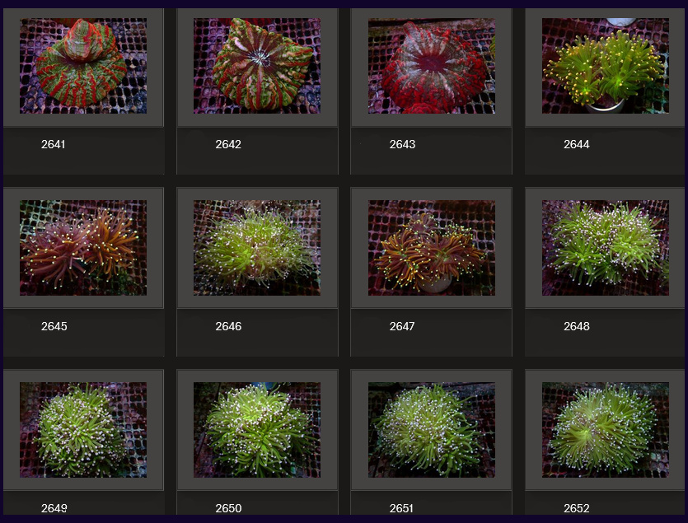The image size is (688, 523).
Task: Click the label text 2644
Action: [x=577, y=144]
